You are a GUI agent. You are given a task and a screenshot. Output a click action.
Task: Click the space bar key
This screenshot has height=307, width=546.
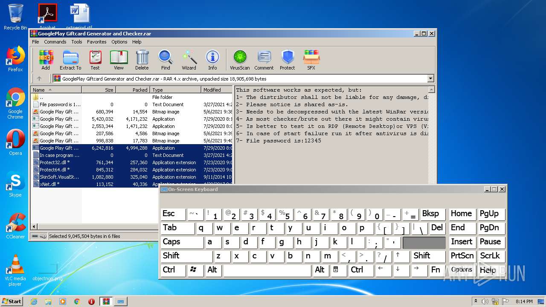(267, 270)
